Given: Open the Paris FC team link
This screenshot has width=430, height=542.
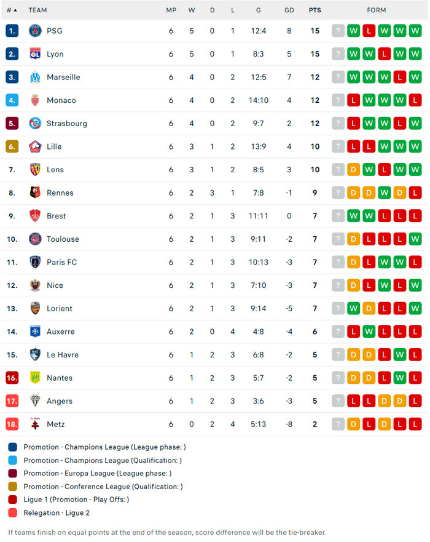Looking at the screenshot, I should click(x=61, y=263).
